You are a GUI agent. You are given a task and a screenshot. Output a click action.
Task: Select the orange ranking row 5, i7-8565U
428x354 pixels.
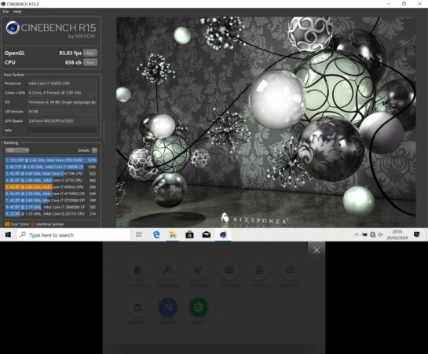[x=51, y=187]
